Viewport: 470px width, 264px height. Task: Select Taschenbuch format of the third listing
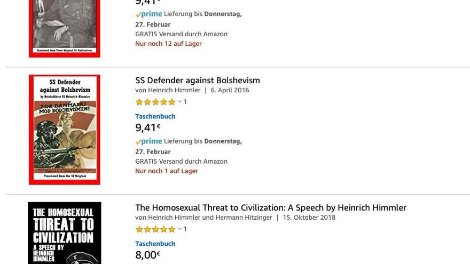click(x=155, y=244)
